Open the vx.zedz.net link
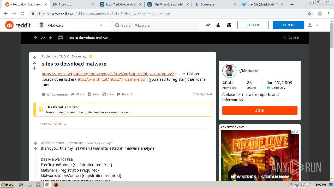The width and height of the screenshot is (334, 188). (x=57, y=74)
